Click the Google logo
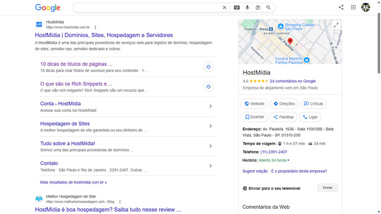This screenshot has width=381, height=214. [48, 8]
